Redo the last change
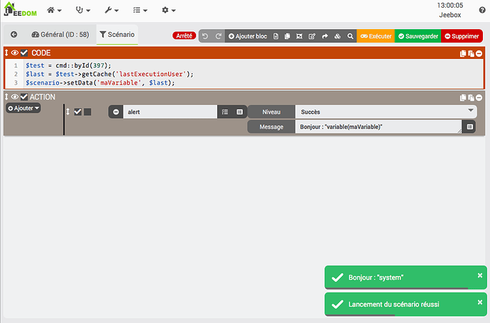Screen dimensions: 490x323 click(218, 36)
